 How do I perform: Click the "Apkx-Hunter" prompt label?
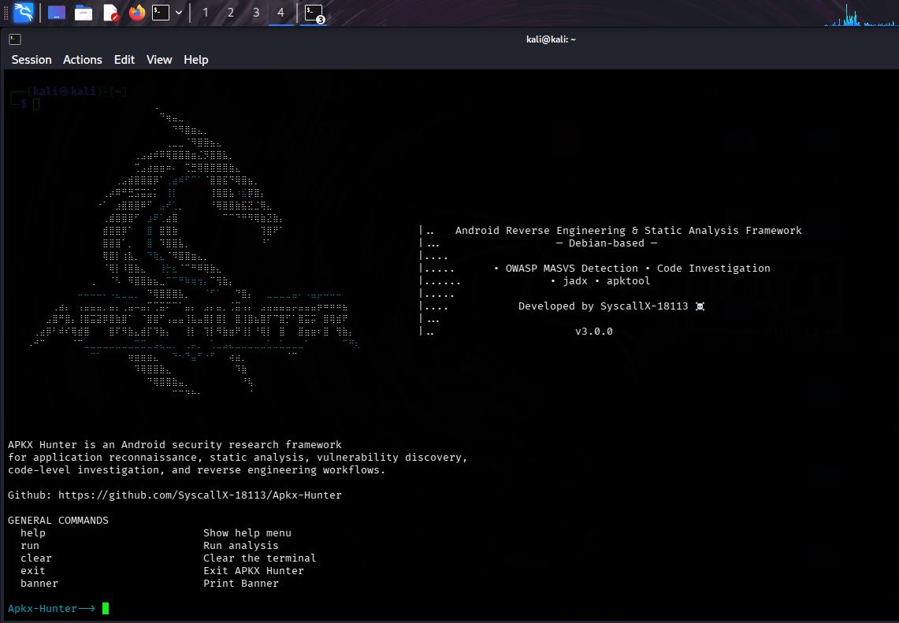click(43, 609)
